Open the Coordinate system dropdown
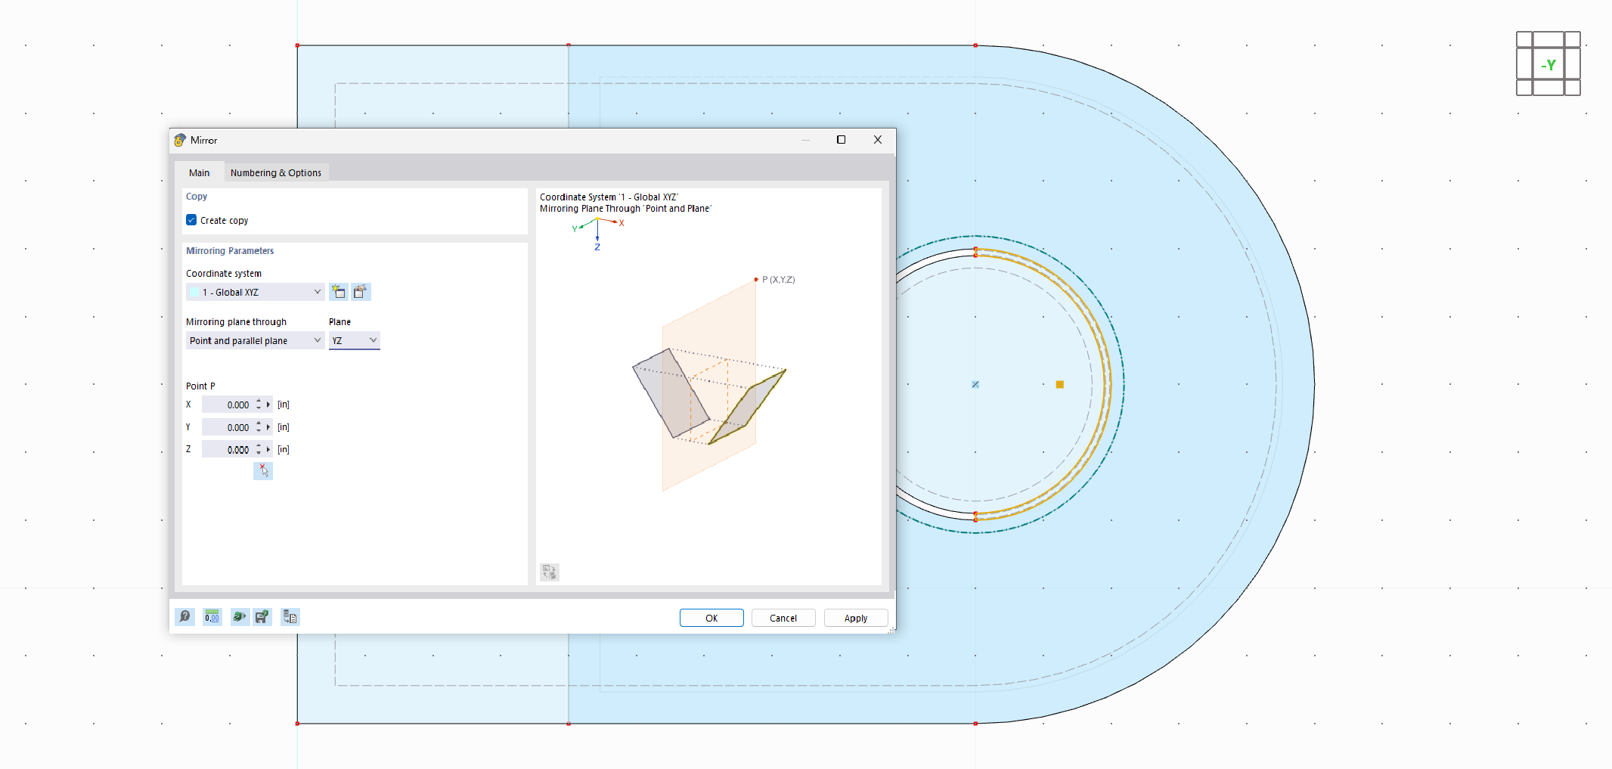The height and width of the screenshot is (769, 1612). (317, 291)
